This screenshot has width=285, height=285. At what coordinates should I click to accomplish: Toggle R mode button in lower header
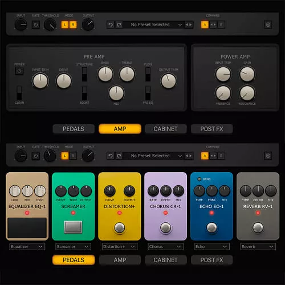[73, 156]
